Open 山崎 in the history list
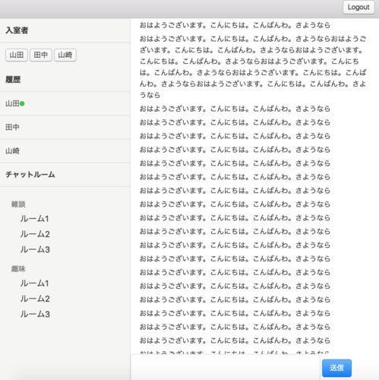Viewport: 379px width, 380px height. point(65,151)
